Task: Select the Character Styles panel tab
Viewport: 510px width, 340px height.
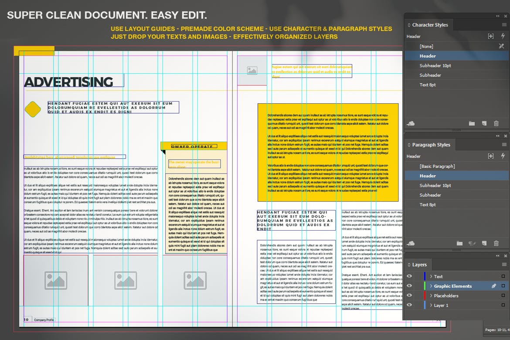Action: [430, 25]
